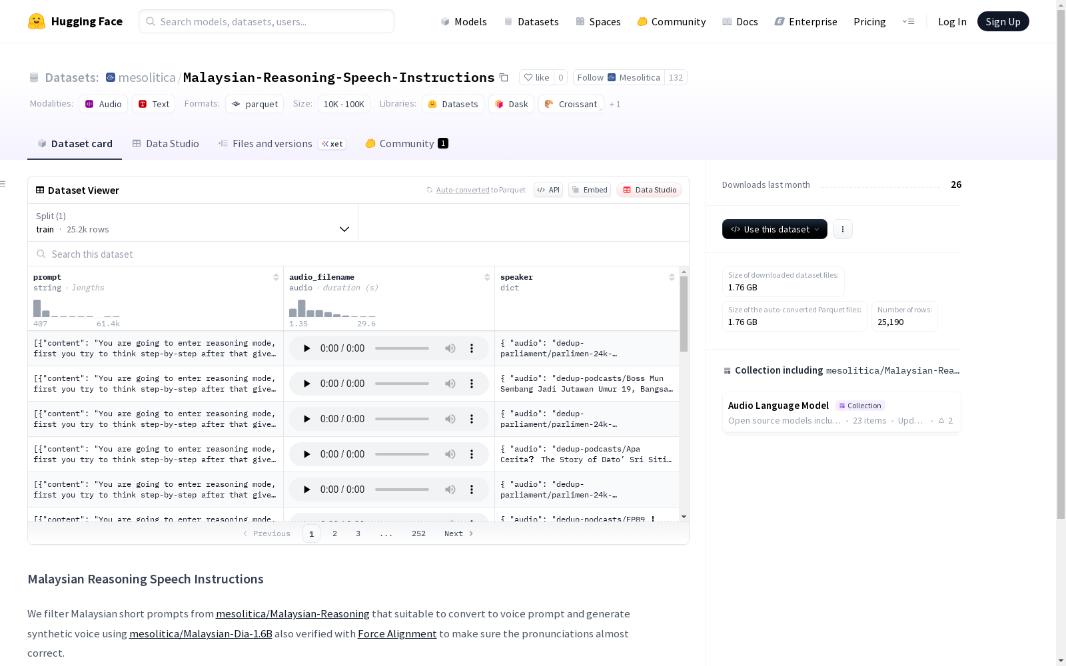The width and height of the screenshot is (1066, 666).
Task: Show additional libraries with +1
Action: (615, 104)
